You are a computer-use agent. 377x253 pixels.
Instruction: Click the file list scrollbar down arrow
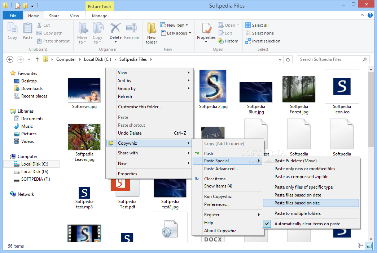tap(371, 239)
